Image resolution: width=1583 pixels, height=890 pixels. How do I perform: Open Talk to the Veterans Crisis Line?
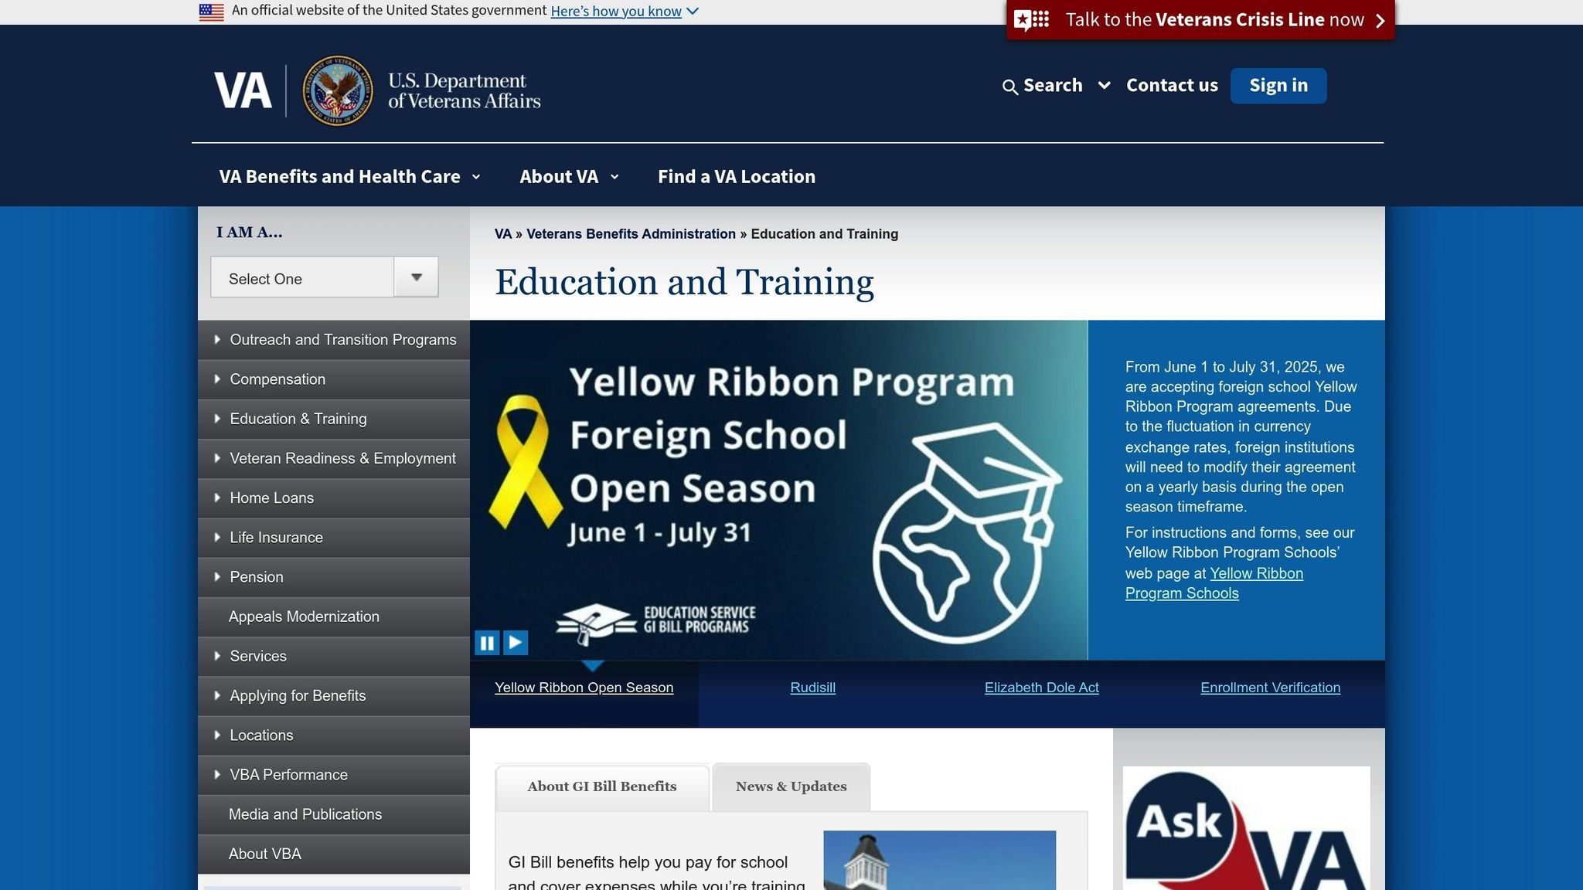pos(1200,19)
